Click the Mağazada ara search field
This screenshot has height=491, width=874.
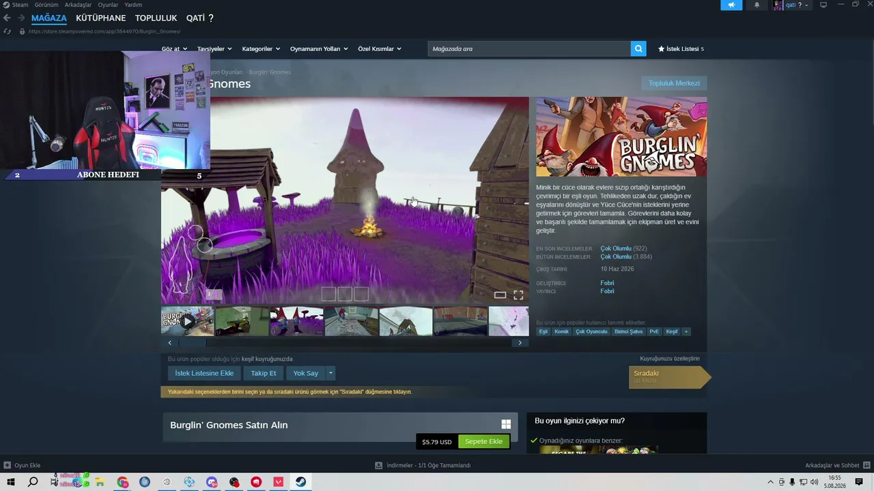tap(529, 48)
